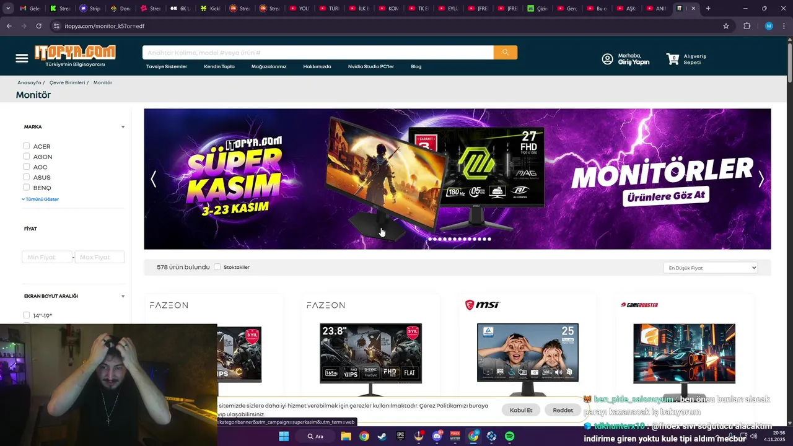The image size is (793, 446).
Task: Enable the Stoktakiler in-stock checkbox
Action: pos(217,267)
